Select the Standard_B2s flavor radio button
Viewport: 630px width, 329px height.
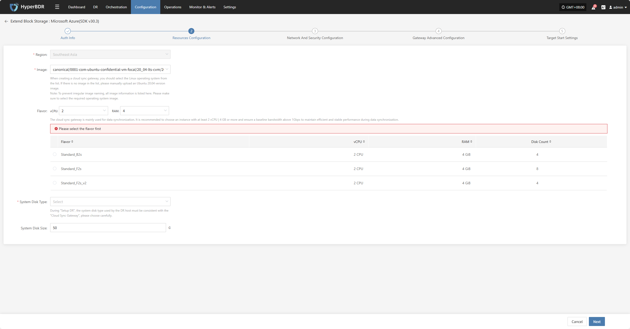click(55, 154)
